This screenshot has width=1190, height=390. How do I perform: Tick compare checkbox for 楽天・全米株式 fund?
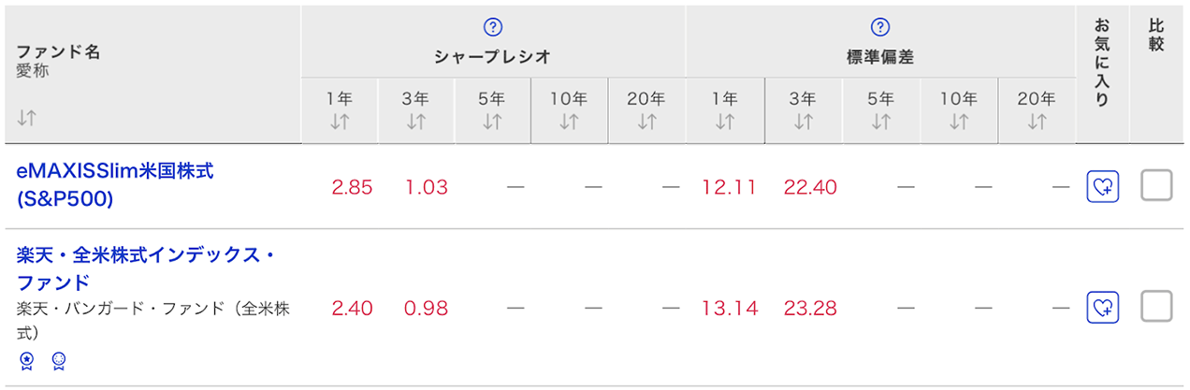[1156, 306]
